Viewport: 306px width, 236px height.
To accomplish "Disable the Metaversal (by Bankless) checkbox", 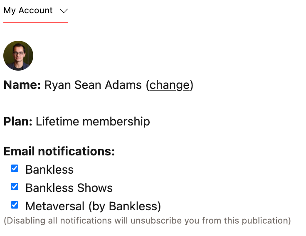I will click(x=15, y=205).
